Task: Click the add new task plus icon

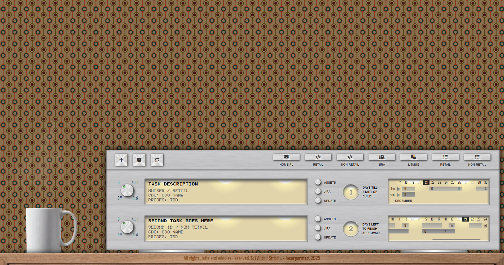Action: [x=121, y=160]
